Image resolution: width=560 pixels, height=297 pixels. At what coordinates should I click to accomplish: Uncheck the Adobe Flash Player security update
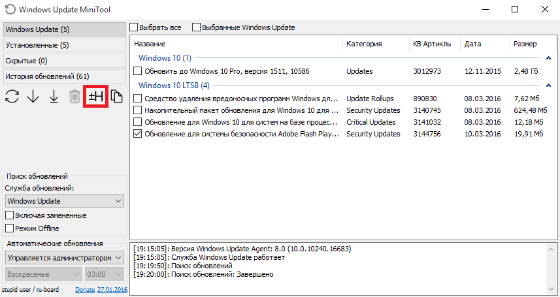tap(137, 134)
